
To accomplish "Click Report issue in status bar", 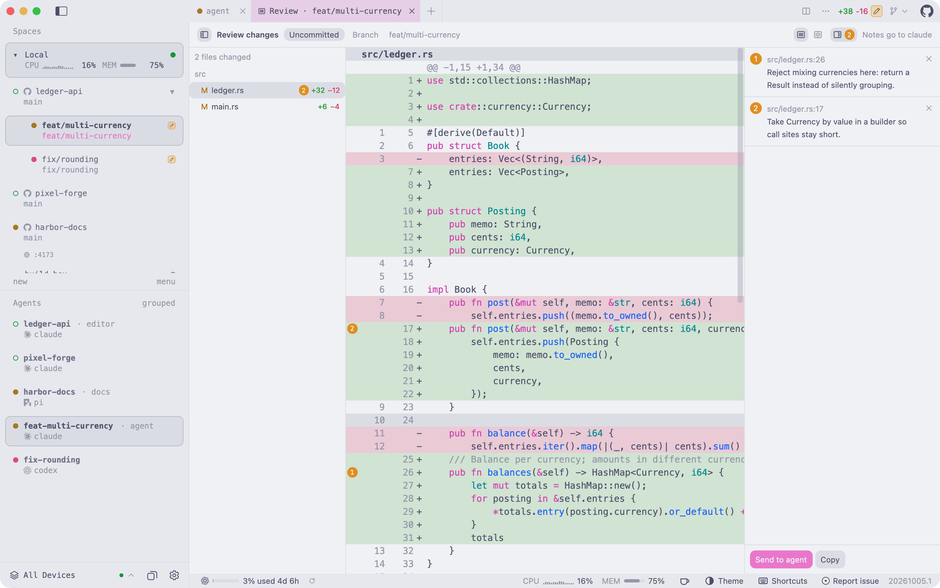I will [x=850, y=580].
